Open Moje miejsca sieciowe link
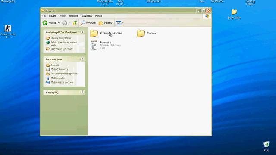Viewport: 276px width, 155px height. click(62, 82)
